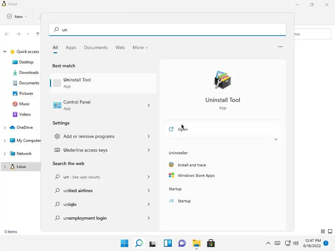
Task: Launch the Chat app on taskbar
Action: coord(182,243)
